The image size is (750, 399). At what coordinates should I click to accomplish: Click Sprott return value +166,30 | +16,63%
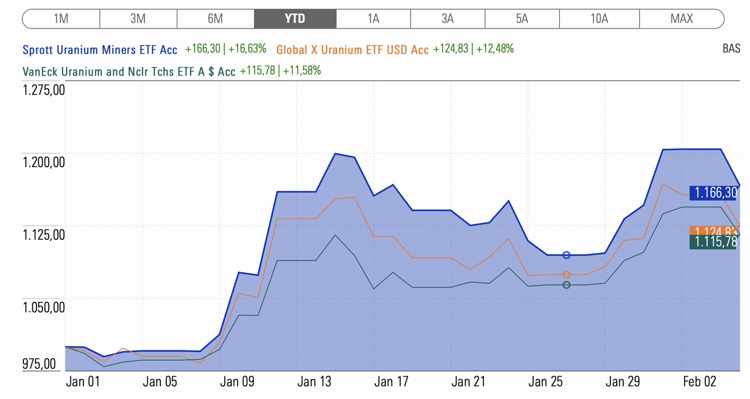coord(226,49)
